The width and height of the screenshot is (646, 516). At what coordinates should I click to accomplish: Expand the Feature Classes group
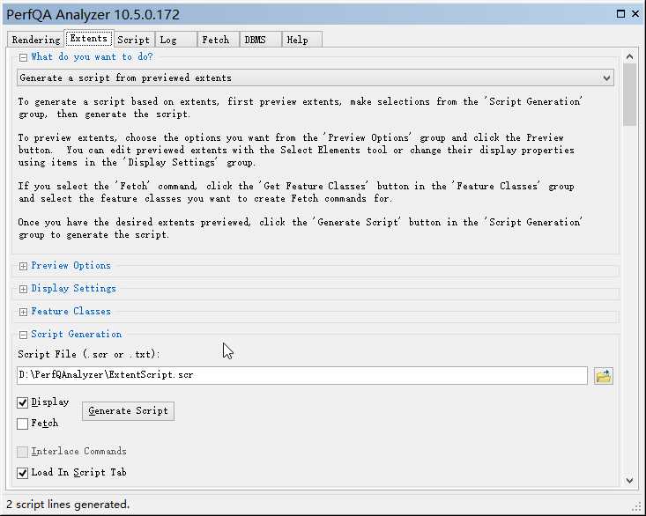click(x=23, y=312)
